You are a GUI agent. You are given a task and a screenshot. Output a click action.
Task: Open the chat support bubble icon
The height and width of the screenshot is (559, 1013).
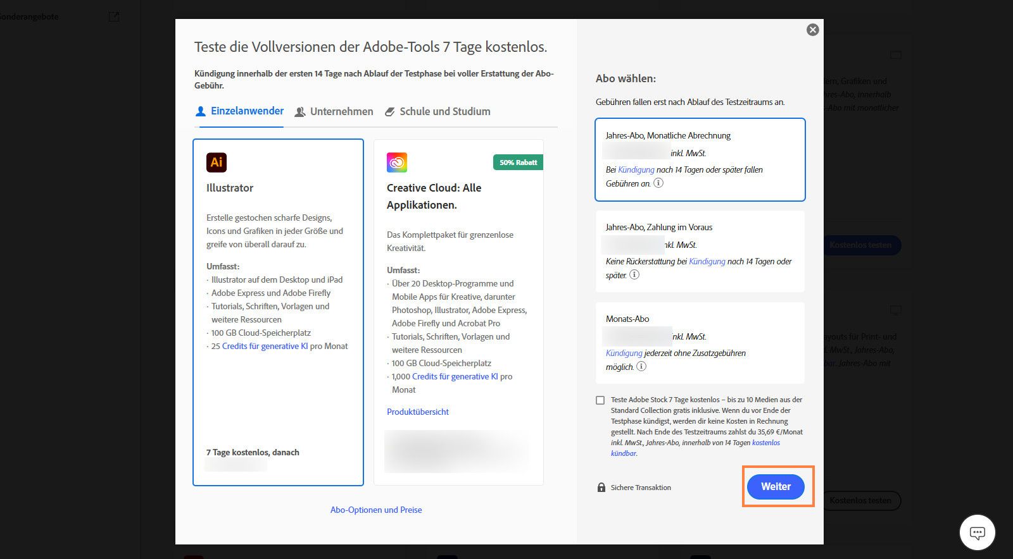click(x=978, y=532)
